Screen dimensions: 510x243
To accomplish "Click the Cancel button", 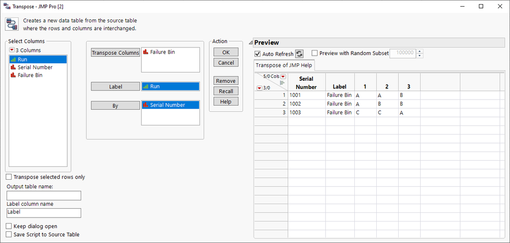I will pyautogui.click(x=226, y=62).
